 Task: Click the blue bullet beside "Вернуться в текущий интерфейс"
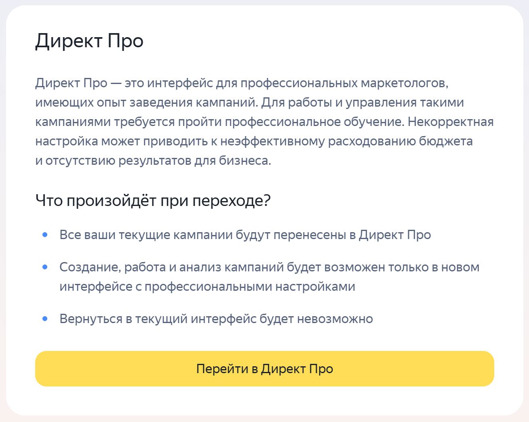[x=45, y=319]
